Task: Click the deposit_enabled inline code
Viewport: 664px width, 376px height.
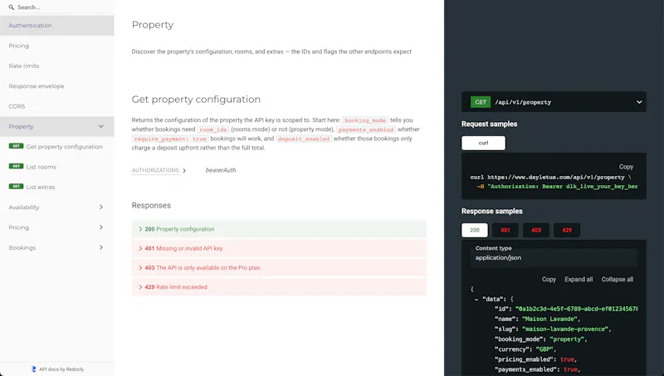Action: 304,139
